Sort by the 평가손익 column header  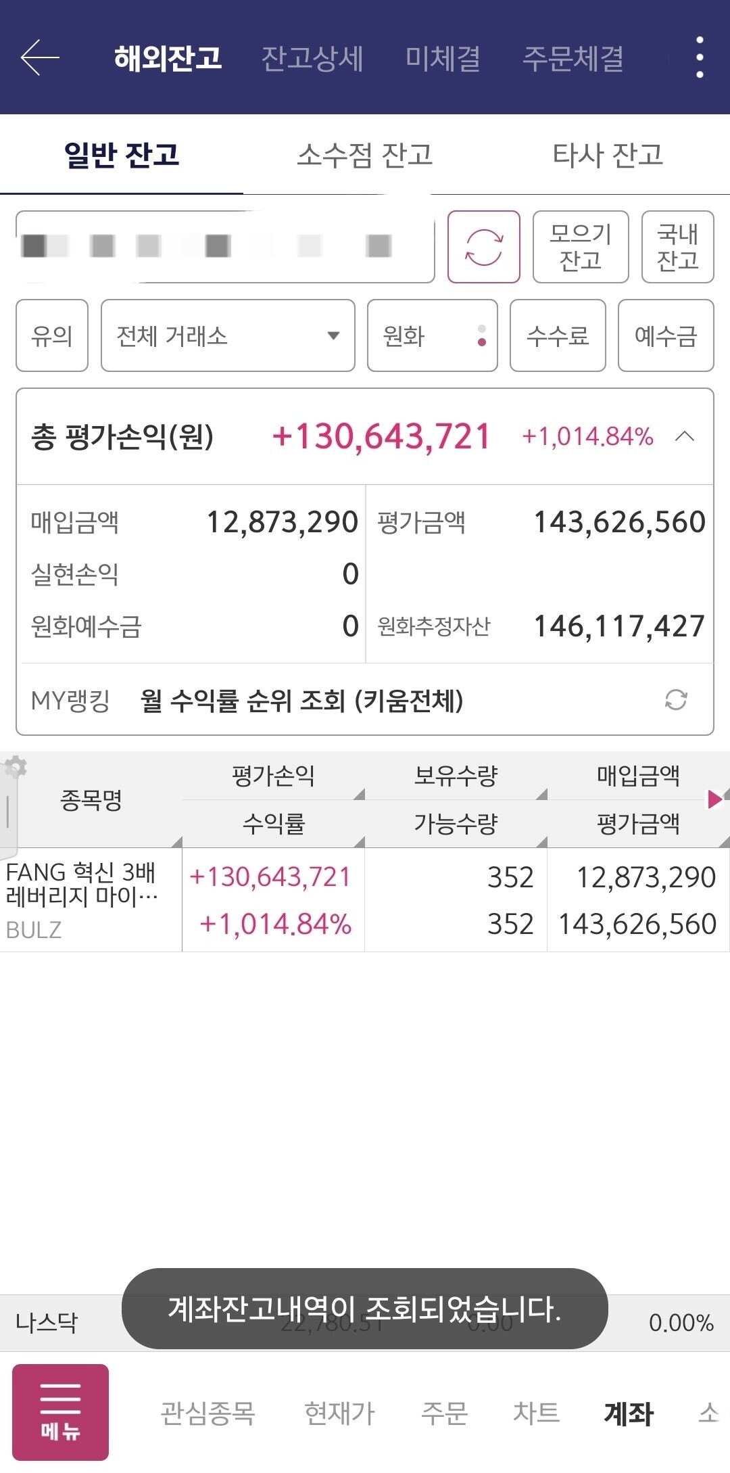[273, 776]
